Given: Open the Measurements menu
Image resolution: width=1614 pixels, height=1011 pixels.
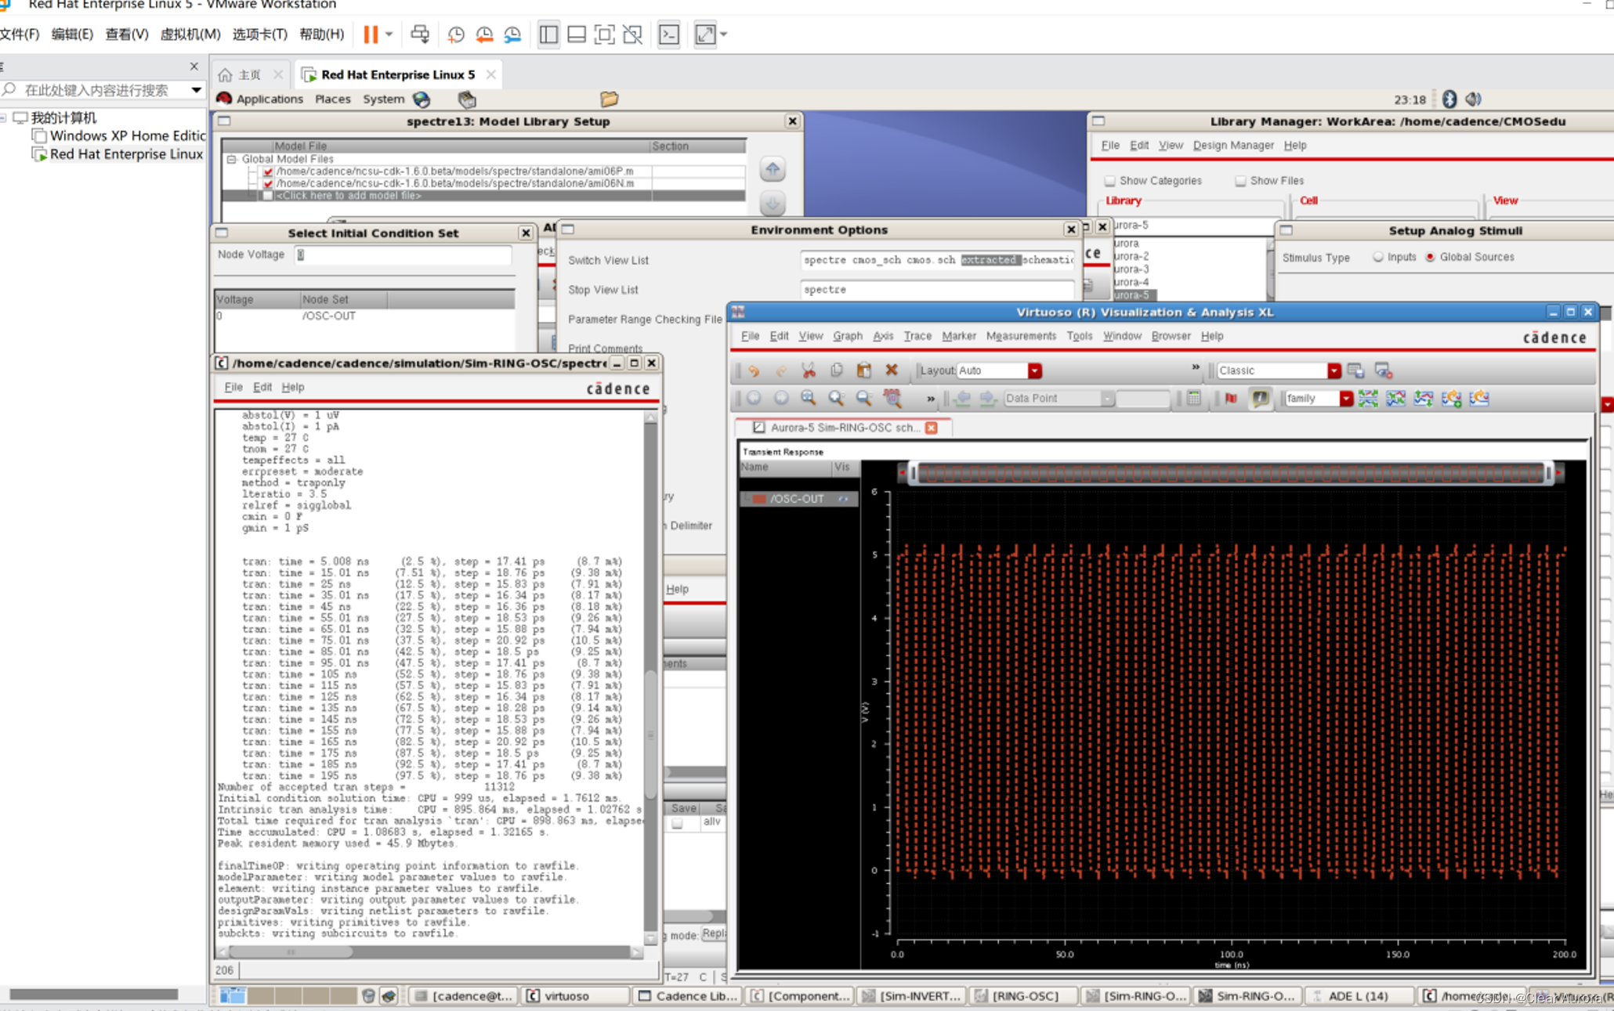Looking at the screenshot, I should tap(1020, 336).
